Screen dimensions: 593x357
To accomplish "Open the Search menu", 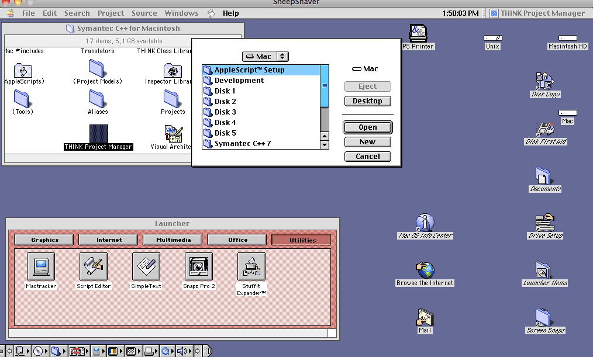I will click(77, 13).
